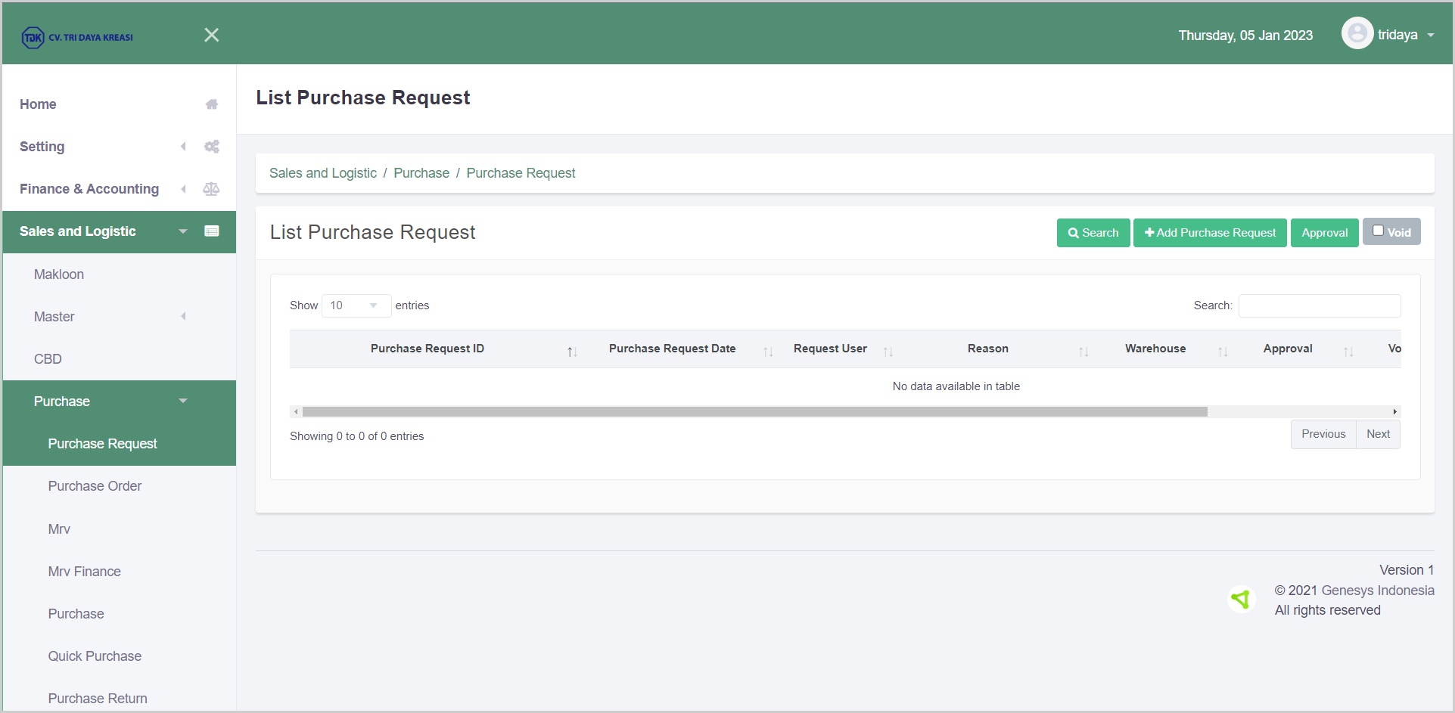Click the CV. Tri Daya Kreasi logo
The height and width of the screenshot is (713, 1455).
[x=77, y=37]
